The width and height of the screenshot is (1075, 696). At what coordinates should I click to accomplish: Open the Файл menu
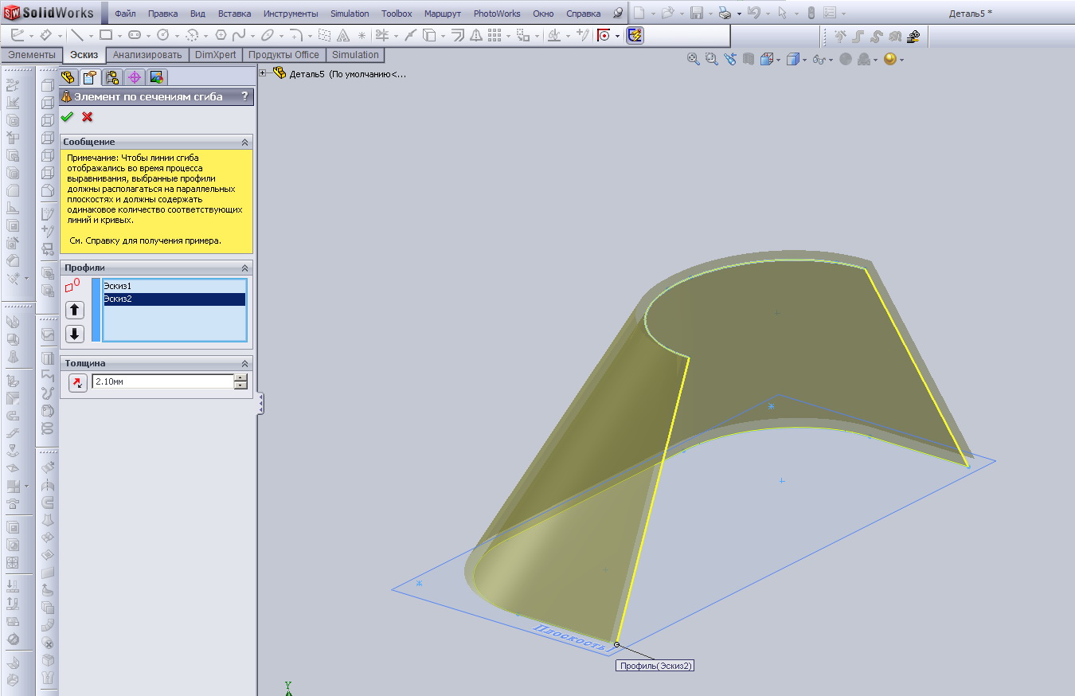pos(125,14)
